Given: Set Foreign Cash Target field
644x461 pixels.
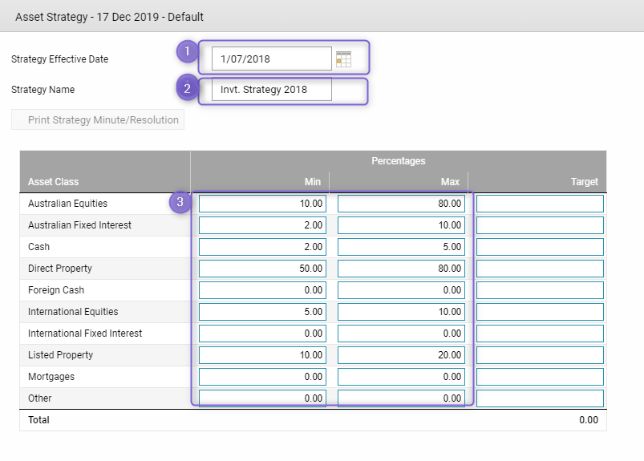Looking at the screenshot, I should tap(540, 290).
